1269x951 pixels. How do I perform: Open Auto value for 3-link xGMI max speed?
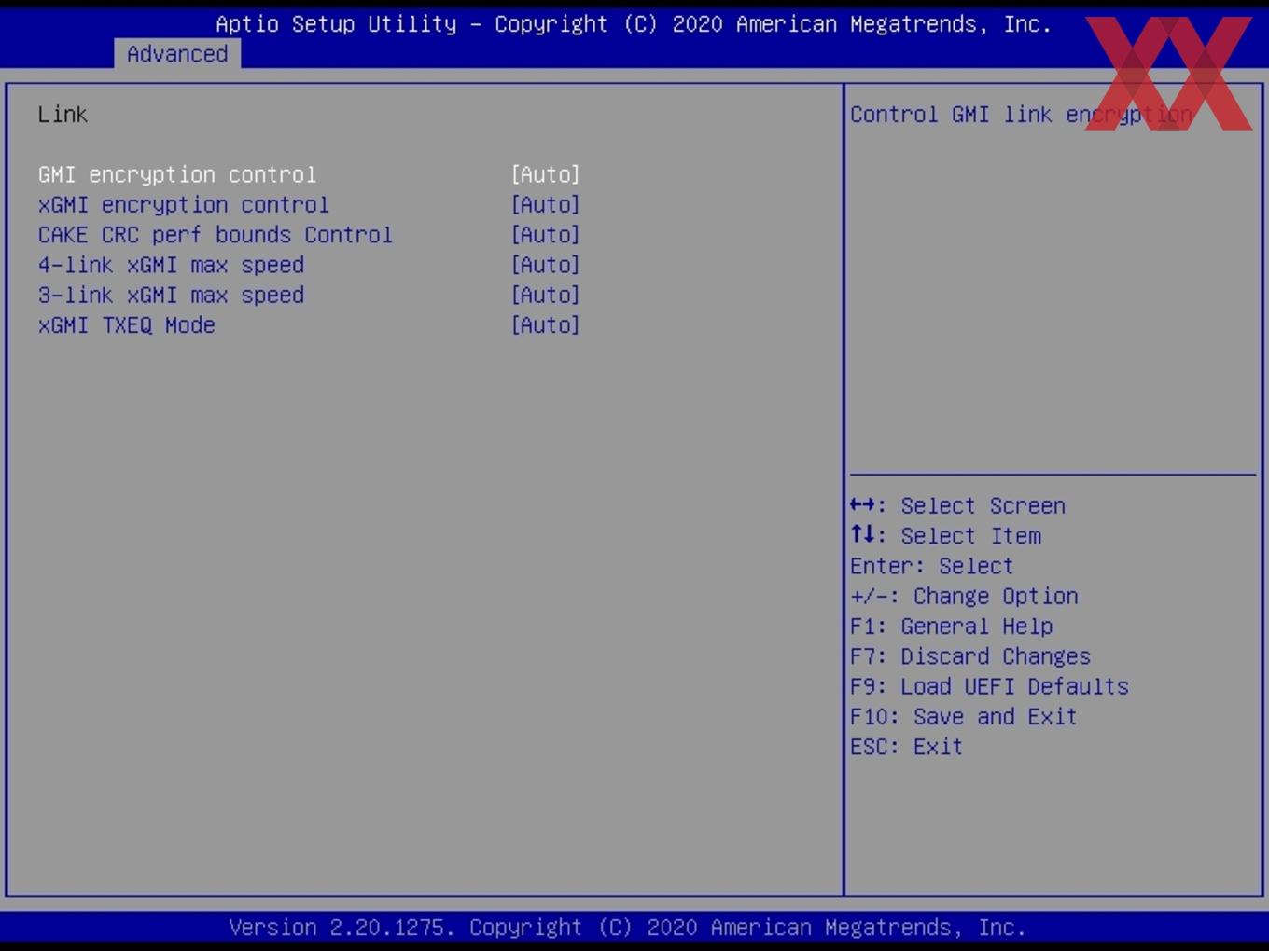click(x=546, y=295)
